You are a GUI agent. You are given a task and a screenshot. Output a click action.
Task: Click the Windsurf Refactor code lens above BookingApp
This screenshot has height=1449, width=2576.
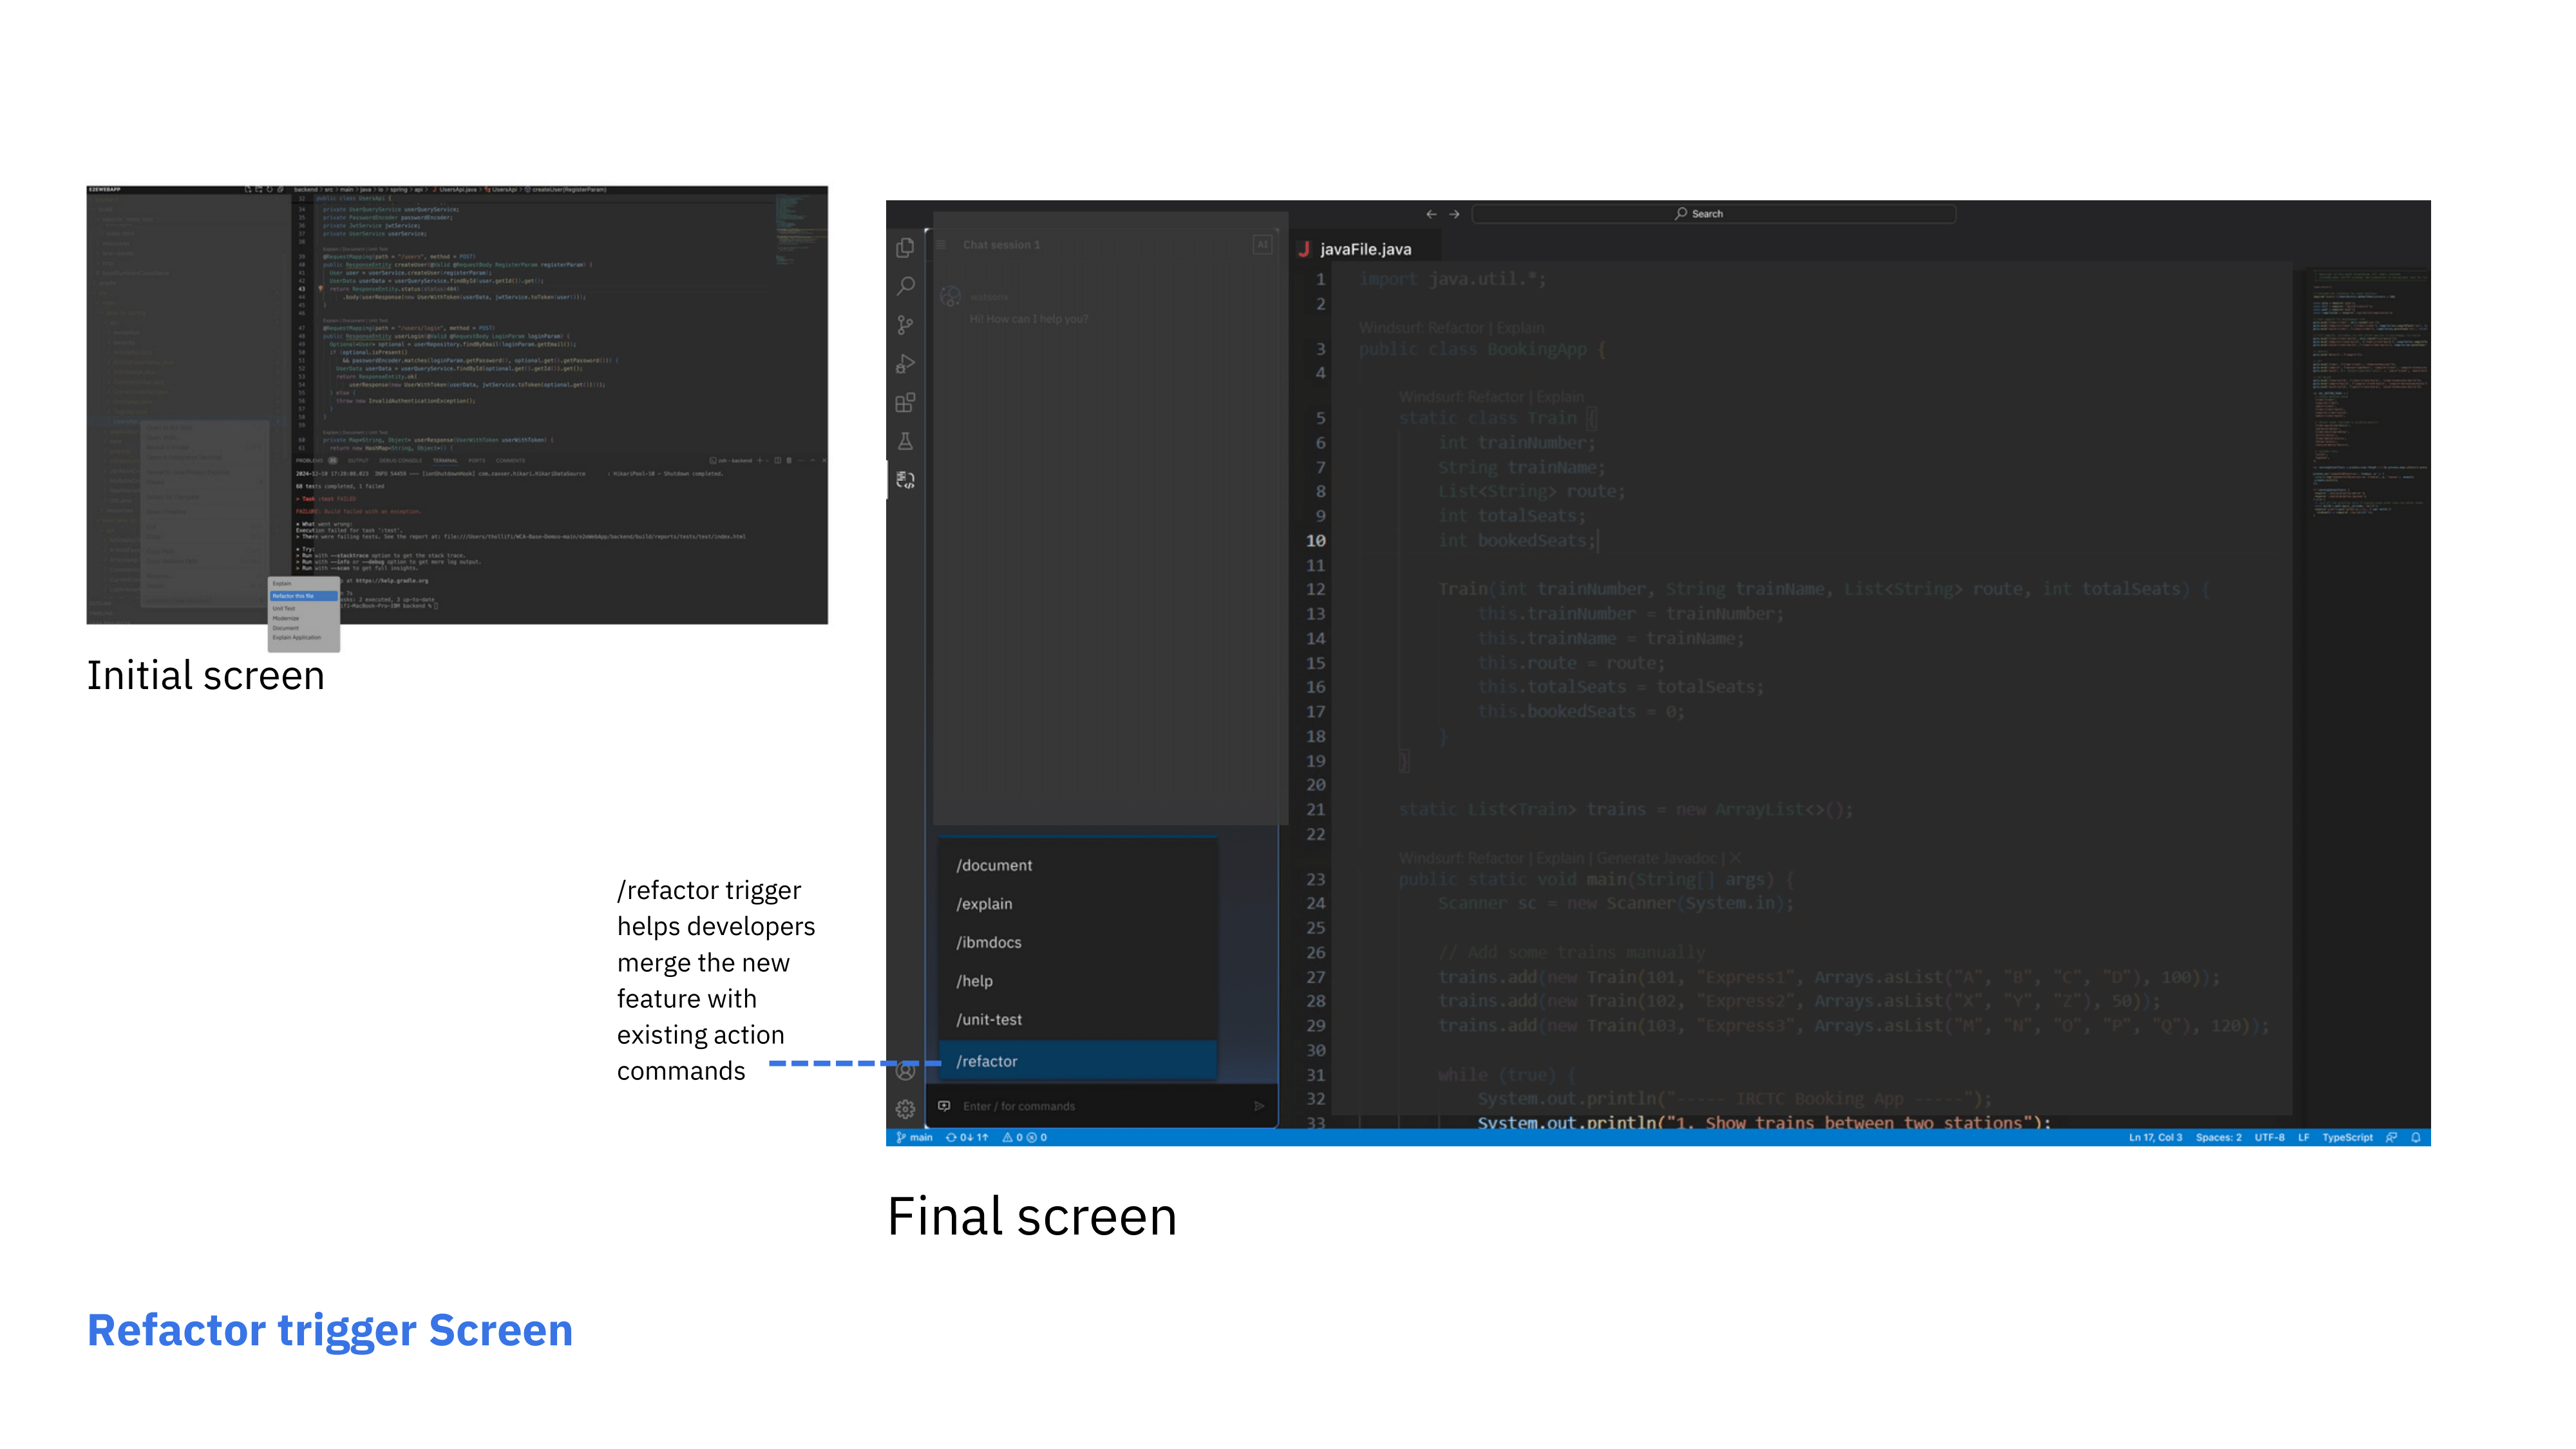click(1421, 328)
